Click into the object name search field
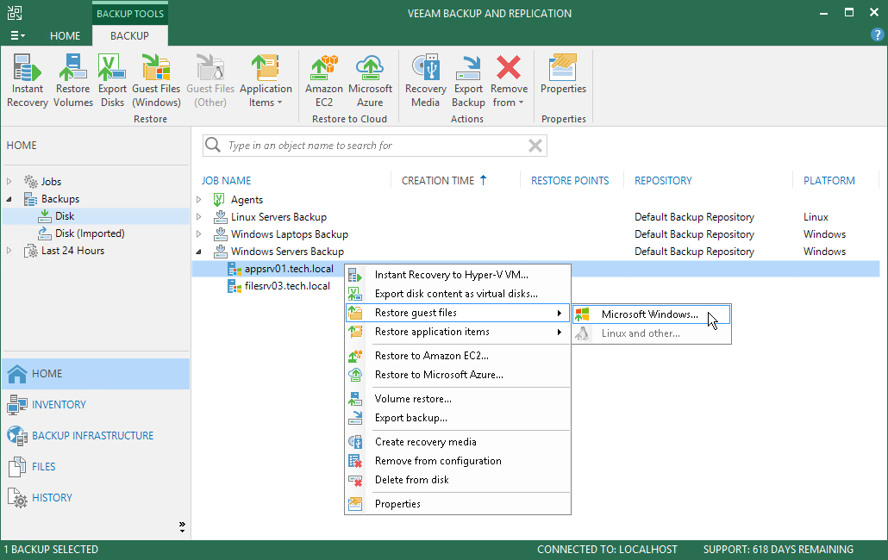 [x=376, y=146]
